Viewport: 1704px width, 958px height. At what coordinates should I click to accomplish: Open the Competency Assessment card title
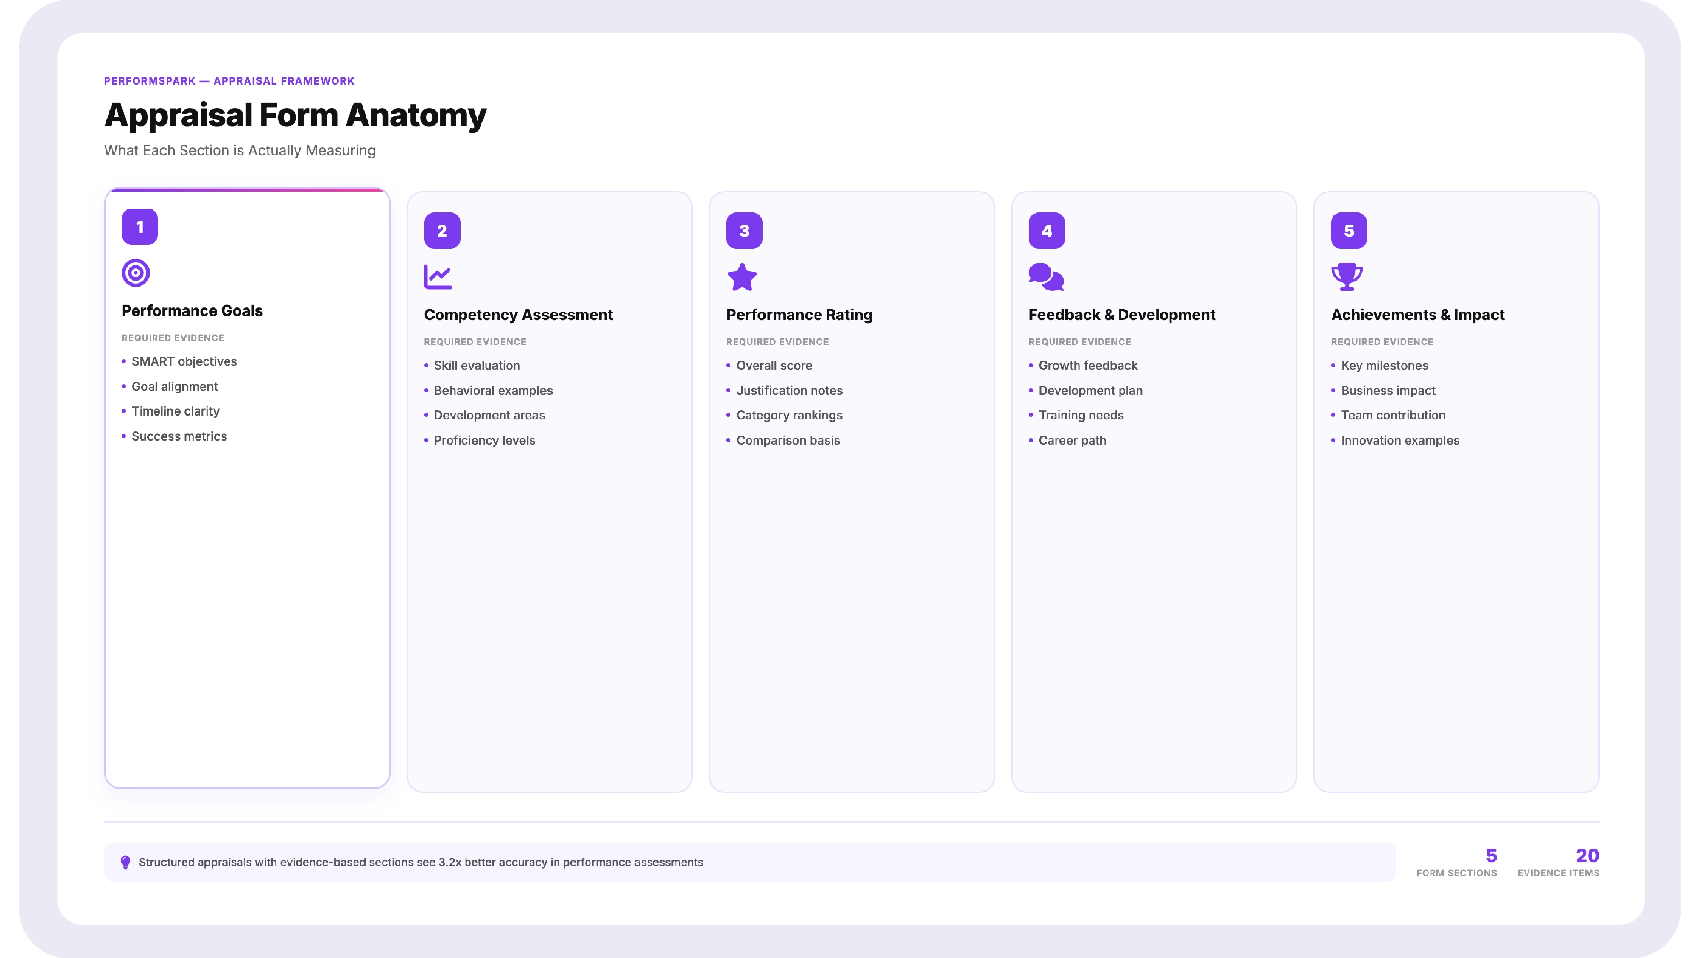[518, 315]
